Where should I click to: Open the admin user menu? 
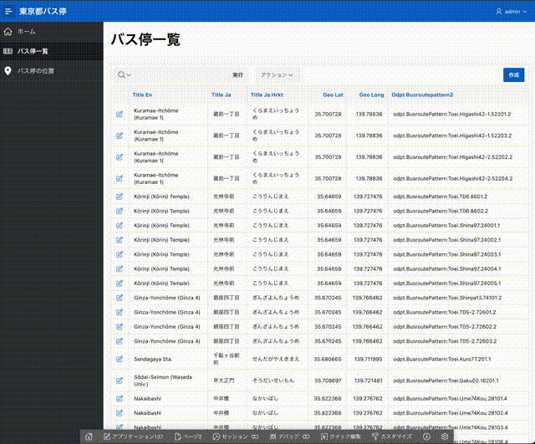[x=511, y=12]
